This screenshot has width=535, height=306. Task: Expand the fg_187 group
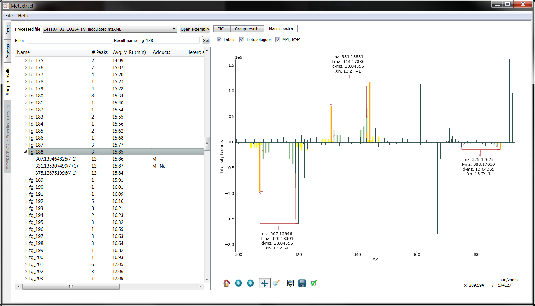25,145
